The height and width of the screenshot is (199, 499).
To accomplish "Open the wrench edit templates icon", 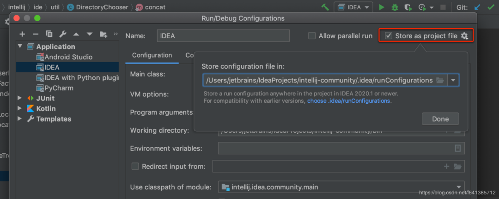I will pos(63,34).
